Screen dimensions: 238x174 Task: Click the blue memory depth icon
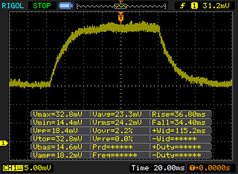click(x=64, y=6)
